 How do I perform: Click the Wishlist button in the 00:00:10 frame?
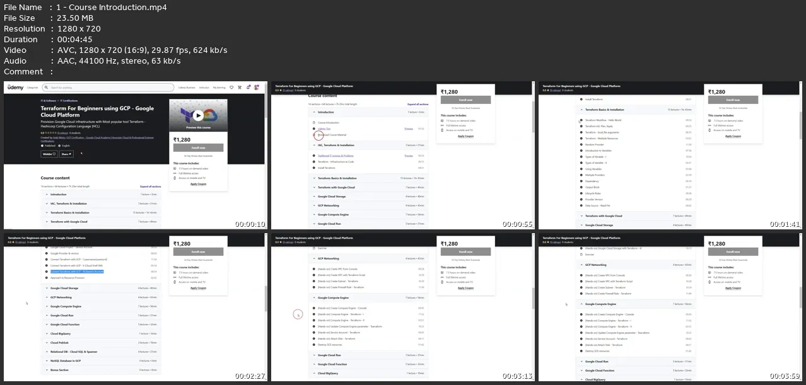pyautogui.click(x=49, y=154)
